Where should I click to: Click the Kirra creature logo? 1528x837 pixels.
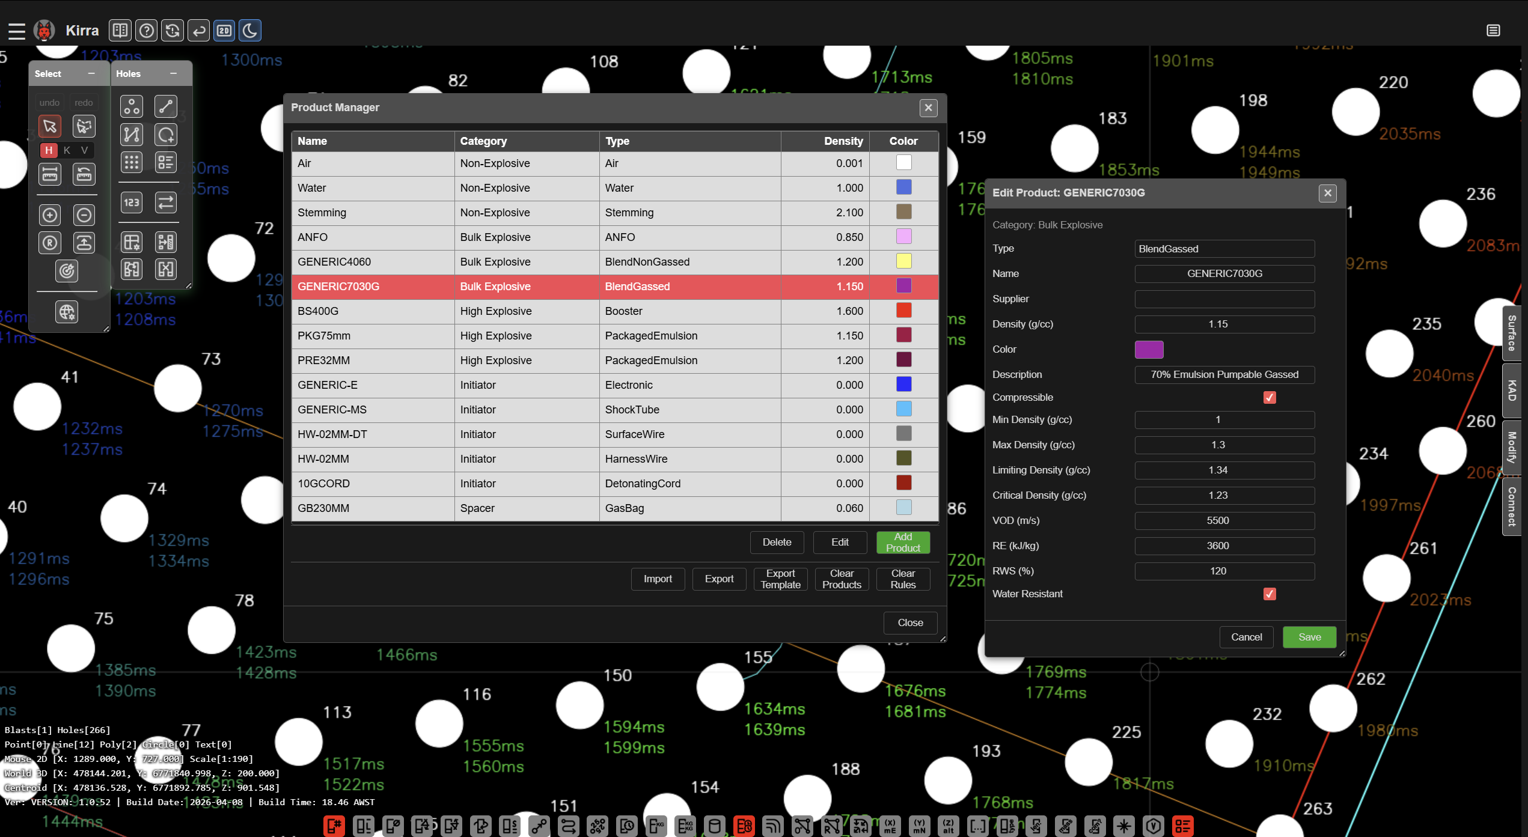[x=44, y=30]
